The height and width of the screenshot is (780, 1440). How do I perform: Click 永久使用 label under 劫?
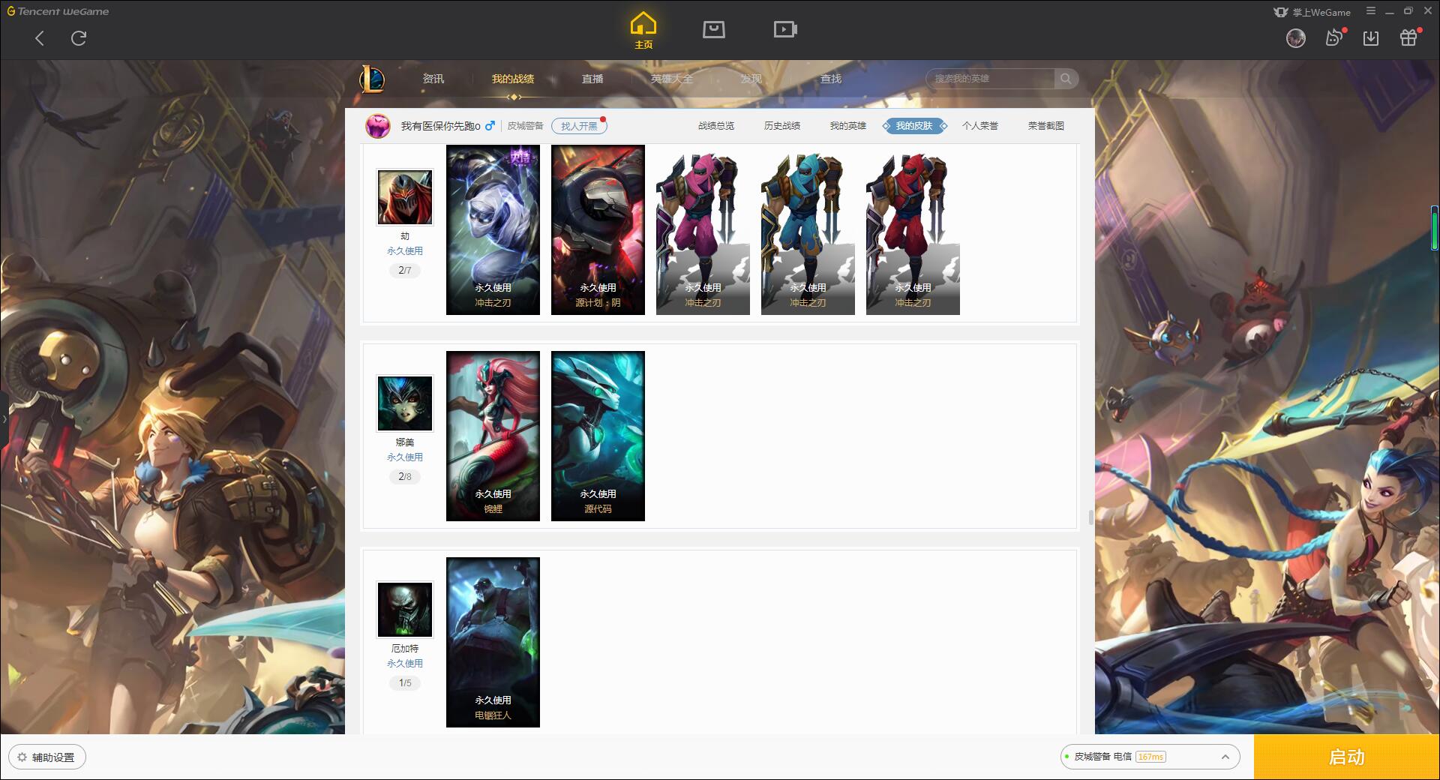[405, 251]
